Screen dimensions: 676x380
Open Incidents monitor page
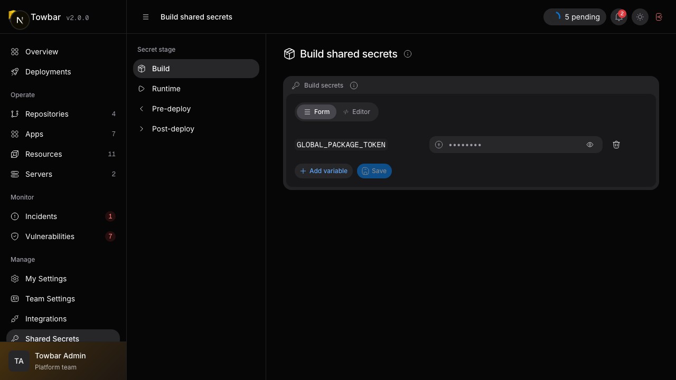point(63,216)
